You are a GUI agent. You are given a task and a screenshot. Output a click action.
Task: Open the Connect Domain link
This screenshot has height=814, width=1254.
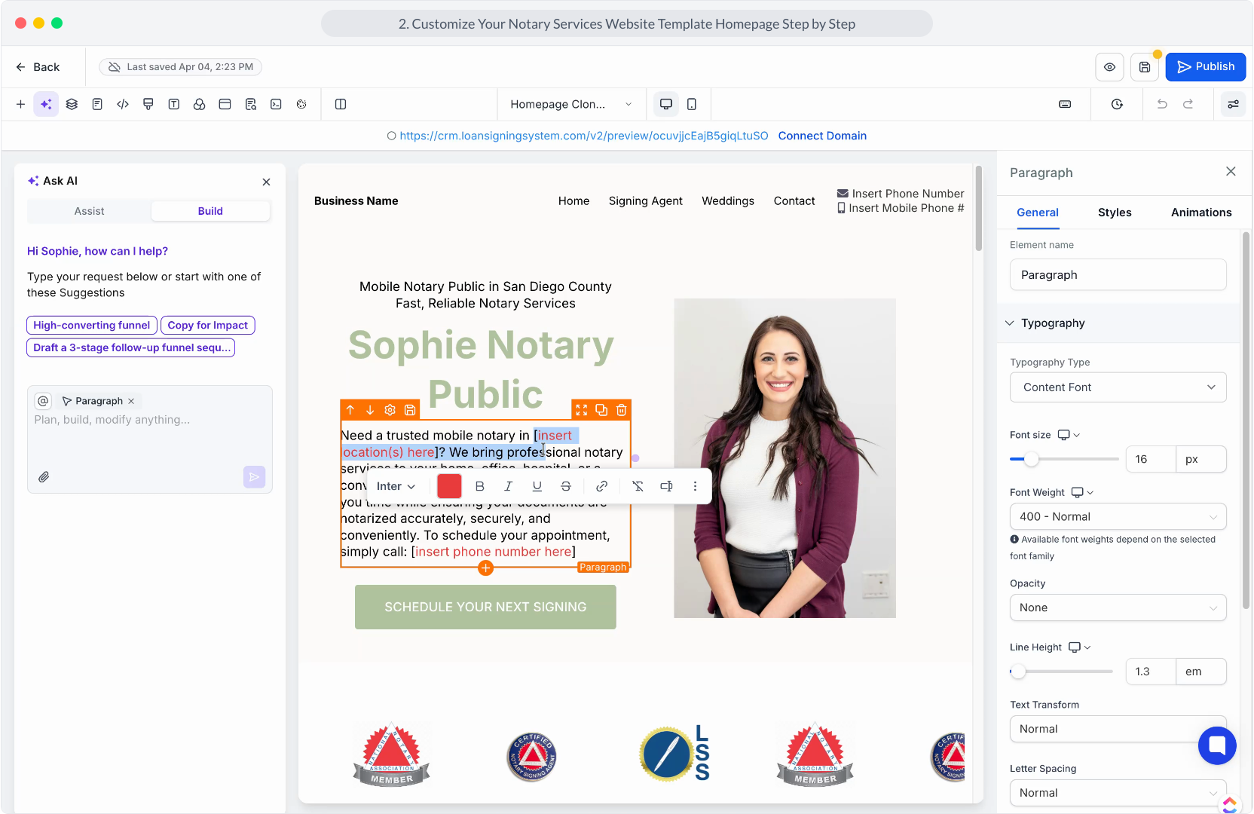pos(822,136)
